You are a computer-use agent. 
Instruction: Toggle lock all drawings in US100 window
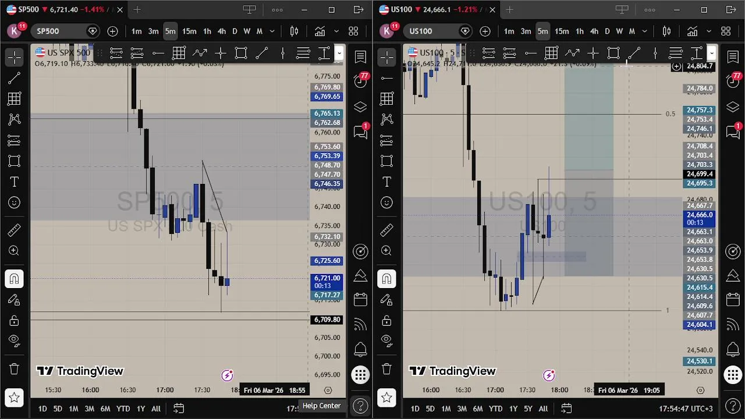click(x=386, y=321)
